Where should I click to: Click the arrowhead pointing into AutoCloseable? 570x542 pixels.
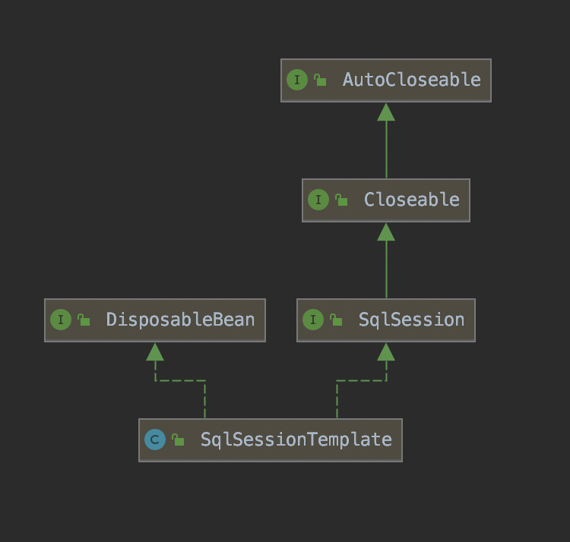386,112
